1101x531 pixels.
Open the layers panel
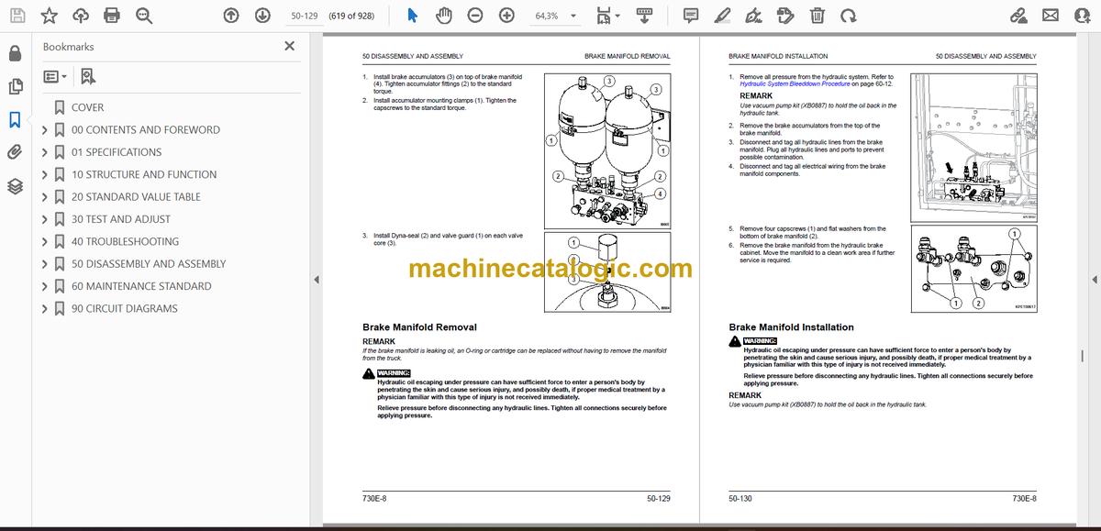(15, 186)
